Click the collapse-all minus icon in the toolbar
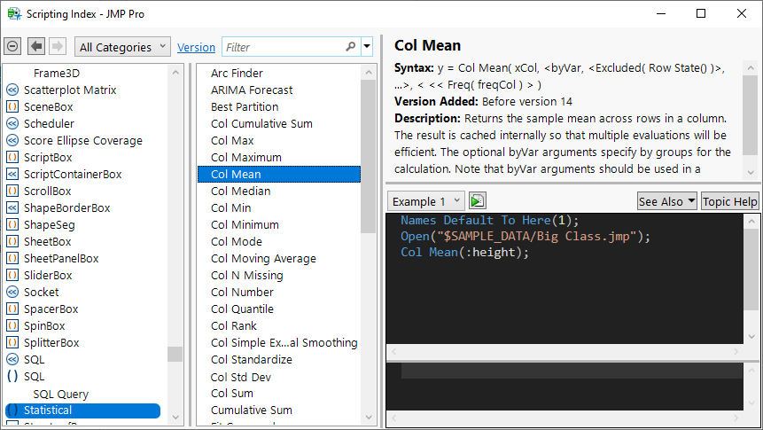 pyautogui.click(x=13, y=46)
